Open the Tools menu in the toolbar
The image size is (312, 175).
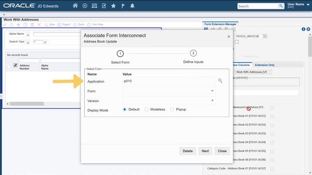pos(79,24)
